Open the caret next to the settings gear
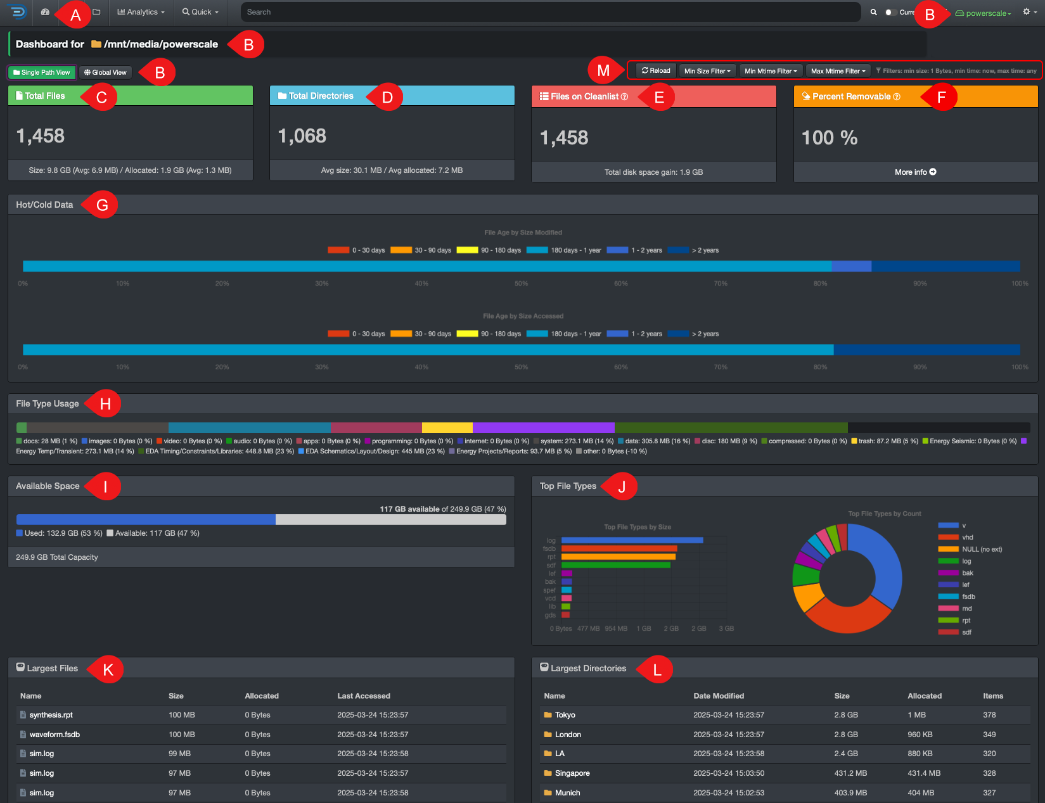The image size is (1045, 803). (x=1035, y=13)
